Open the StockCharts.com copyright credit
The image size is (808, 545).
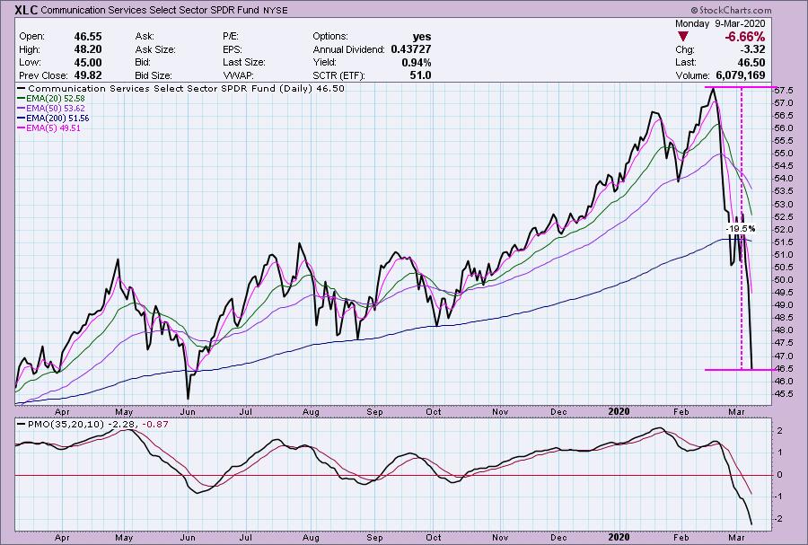[731, 10]
